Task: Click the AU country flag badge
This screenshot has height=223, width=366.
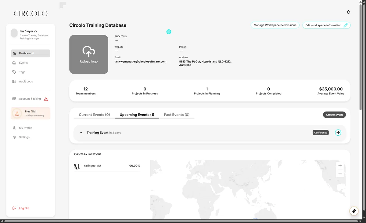Action: (77, 166)
